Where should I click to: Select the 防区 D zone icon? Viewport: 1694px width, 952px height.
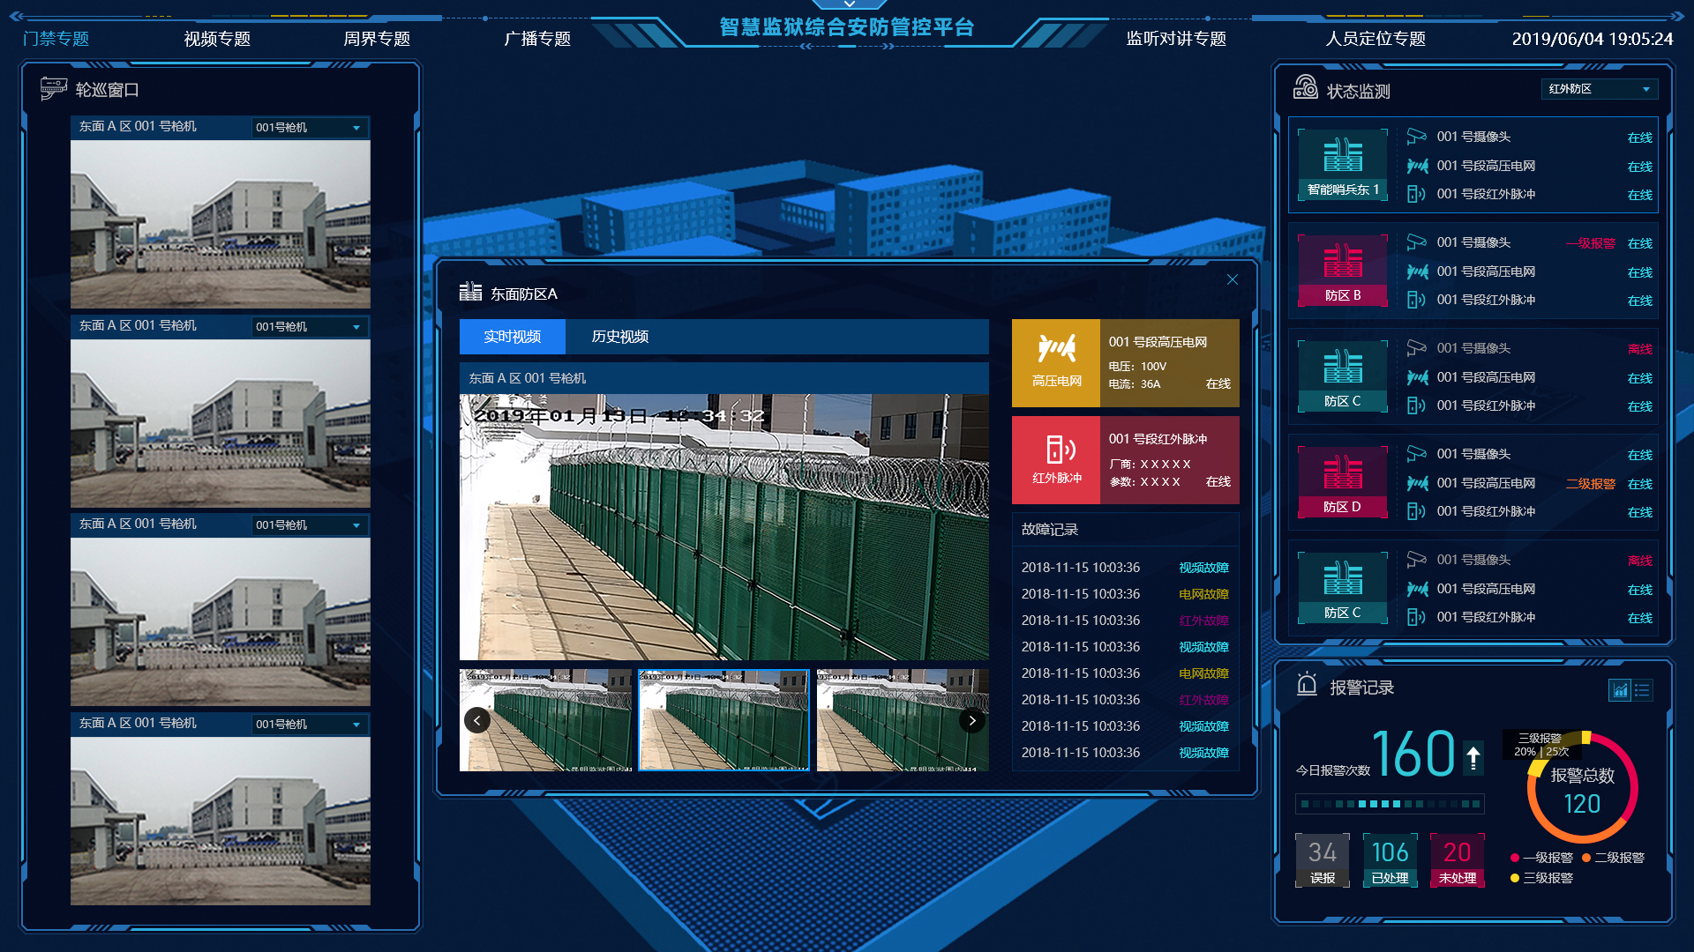pos(1342,473)
